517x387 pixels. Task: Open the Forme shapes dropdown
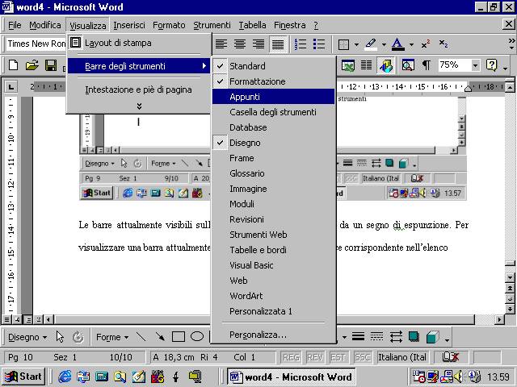(x=112, y=337)
